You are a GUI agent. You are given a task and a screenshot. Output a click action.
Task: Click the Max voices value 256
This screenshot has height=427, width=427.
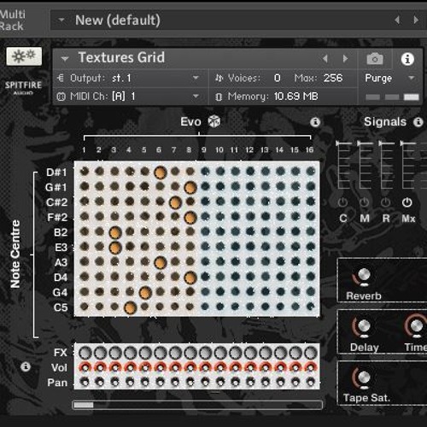[333, 78]
